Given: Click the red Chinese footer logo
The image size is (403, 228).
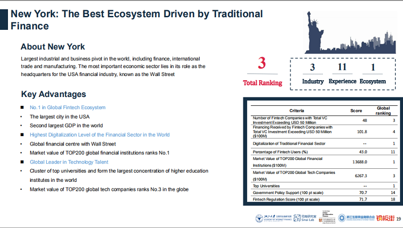Looking at the screenshot, I should click(x=385, y=218).
